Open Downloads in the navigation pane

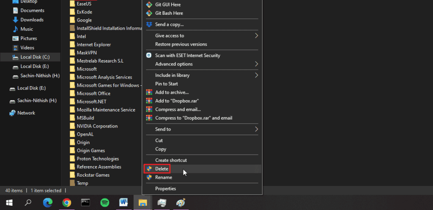[32, 20]
